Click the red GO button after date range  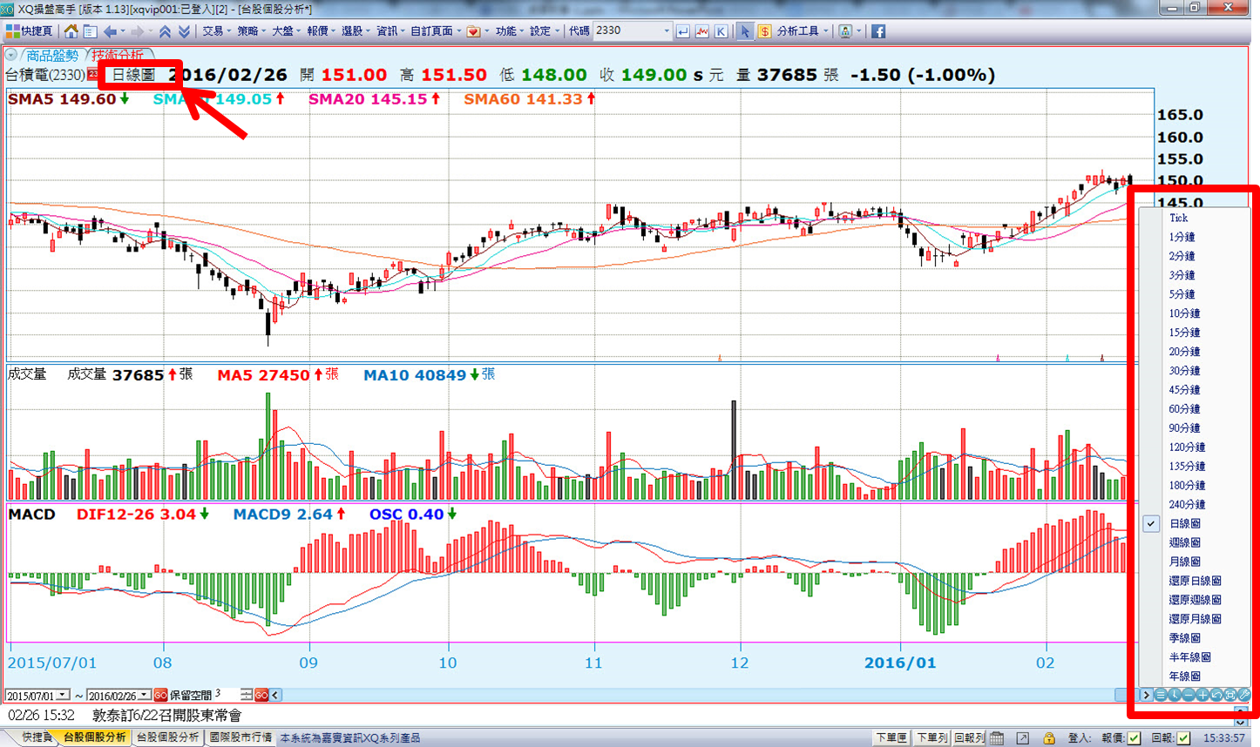[x=160, y=695]
